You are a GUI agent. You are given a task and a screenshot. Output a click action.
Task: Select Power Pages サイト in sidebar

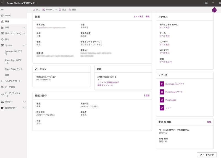tap(14, 69)
